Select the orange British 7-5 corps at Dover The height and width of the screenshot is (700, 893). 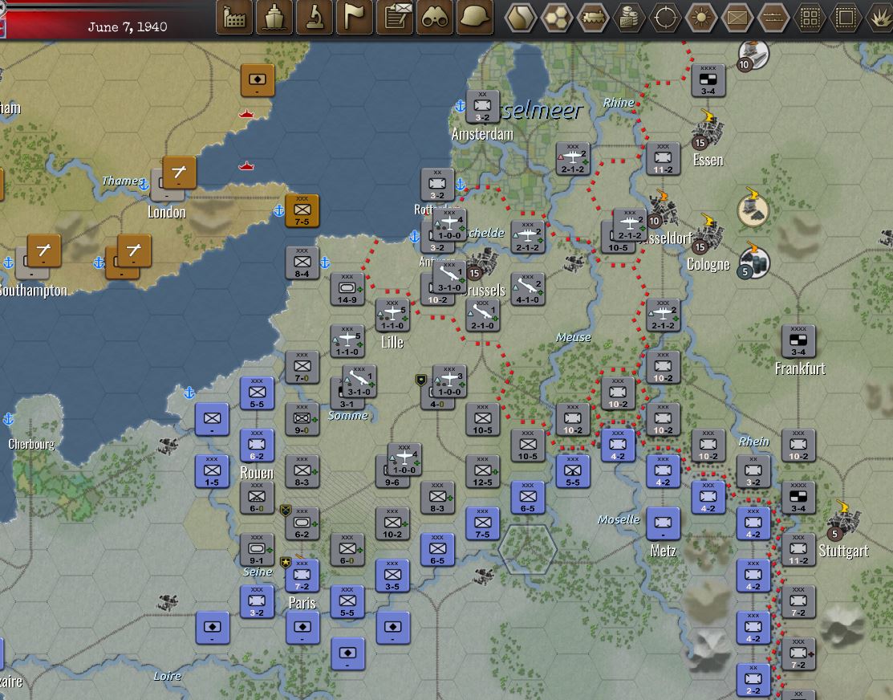click(x=302, y=210)
